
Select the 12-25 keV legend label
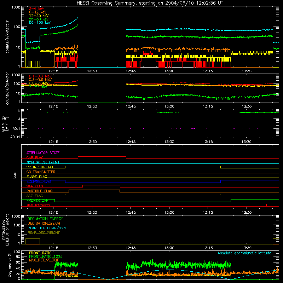click(39, 16)
